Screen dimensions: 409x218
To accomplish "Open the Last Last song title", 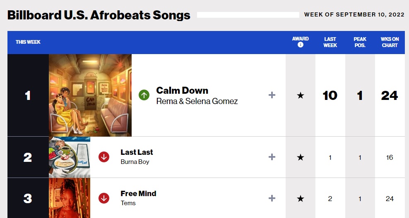I will (x=137, y=152).
